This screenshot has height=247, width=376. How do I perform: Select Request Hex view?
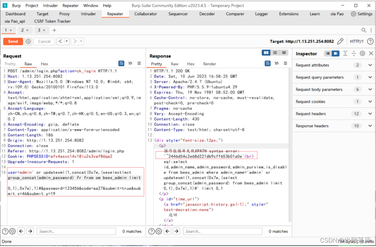pyautogui.click(x=44, y=64)
